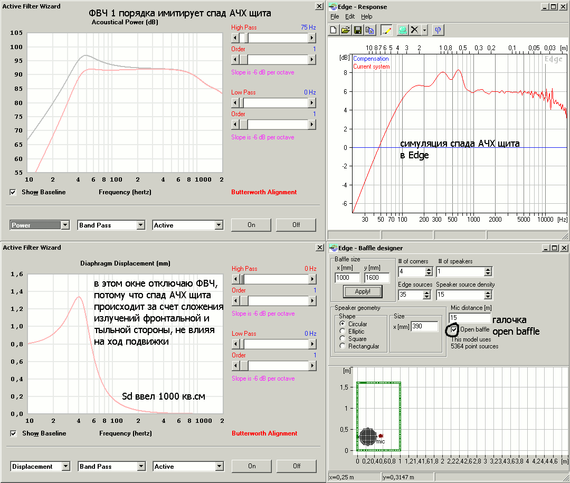Open the Active dropdown in top wizard
Screen dimensions: 570x483
coord(218,225)
